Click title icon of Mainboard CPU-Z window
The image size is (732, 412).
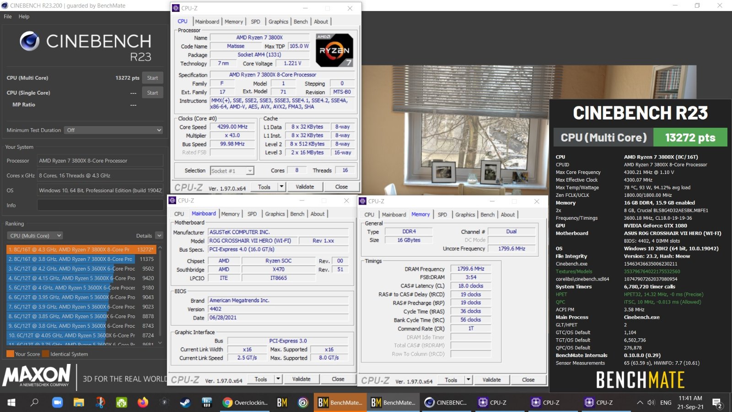coord(172,201)
